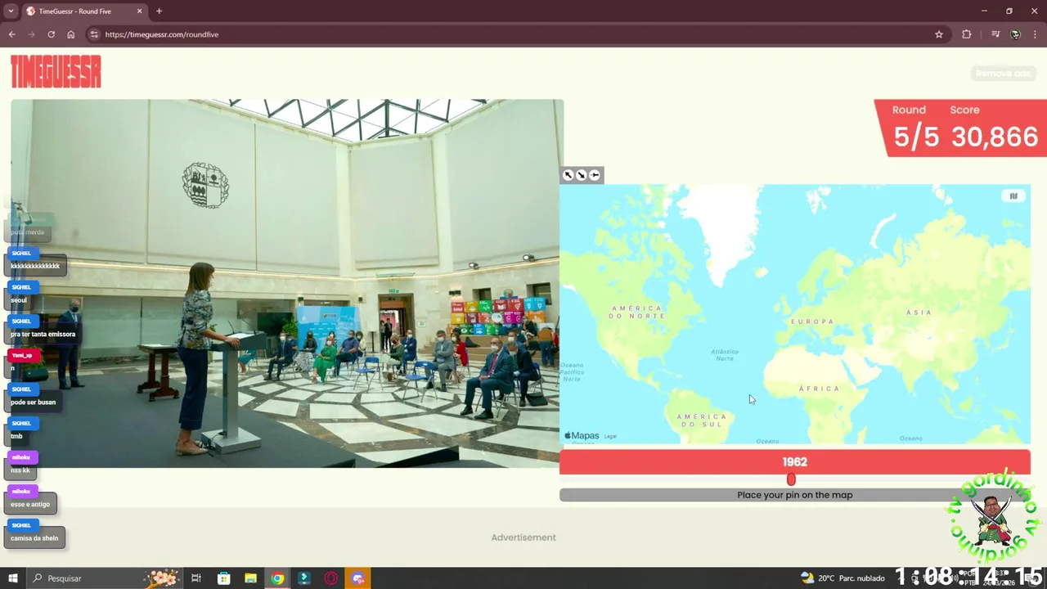Open the Opera GX taskbar icon
The image size is (1047, 589).
tap(331, 578)
